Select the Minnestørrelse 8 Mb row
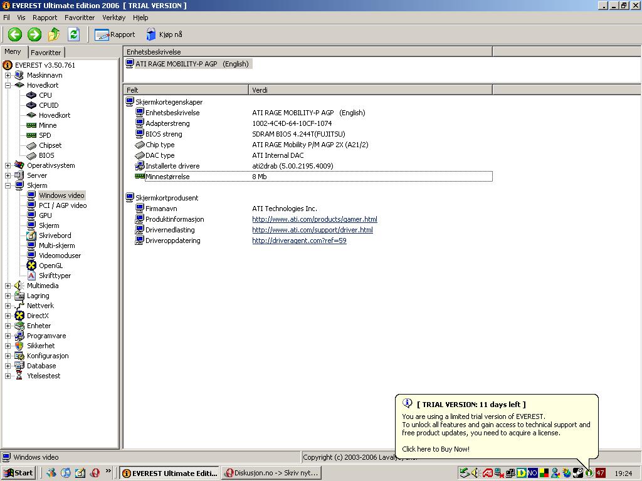The height and width of the screenshot is (481, 642). [313, 177]
